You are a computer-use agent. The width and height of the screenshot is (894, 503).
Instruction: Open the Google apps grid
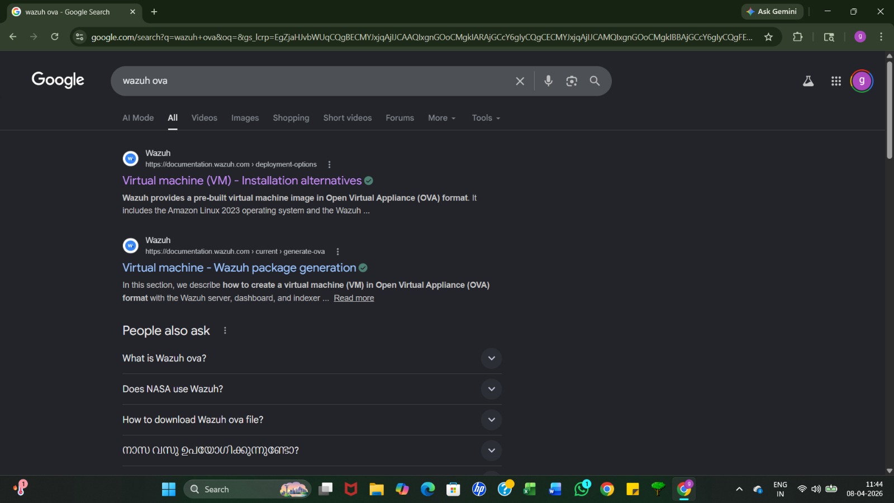836,81
